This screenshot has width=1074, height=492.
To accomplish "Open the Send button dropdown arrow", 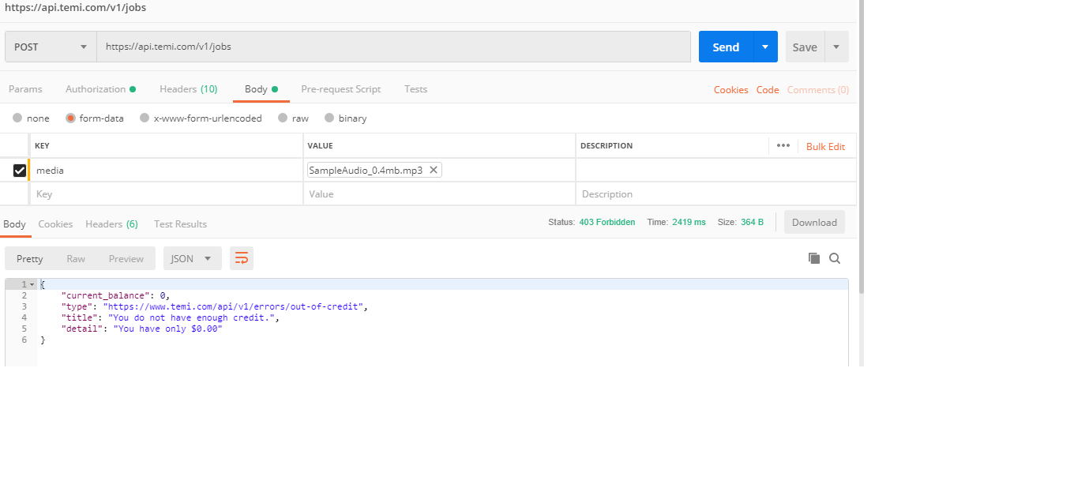I will (765, 47).
